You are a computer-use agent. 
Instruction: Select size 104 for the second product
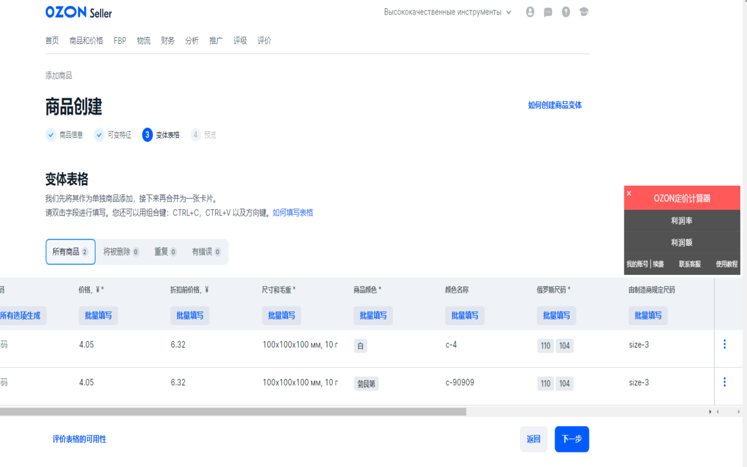[x=564, y=384]
